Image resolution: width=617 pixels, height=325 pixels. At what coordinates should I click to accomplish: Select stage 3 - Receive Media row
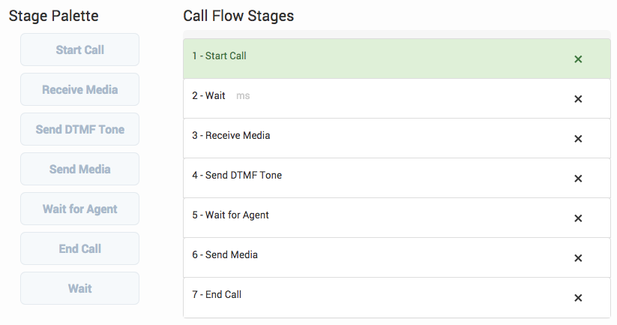click(x=337, y=136)
